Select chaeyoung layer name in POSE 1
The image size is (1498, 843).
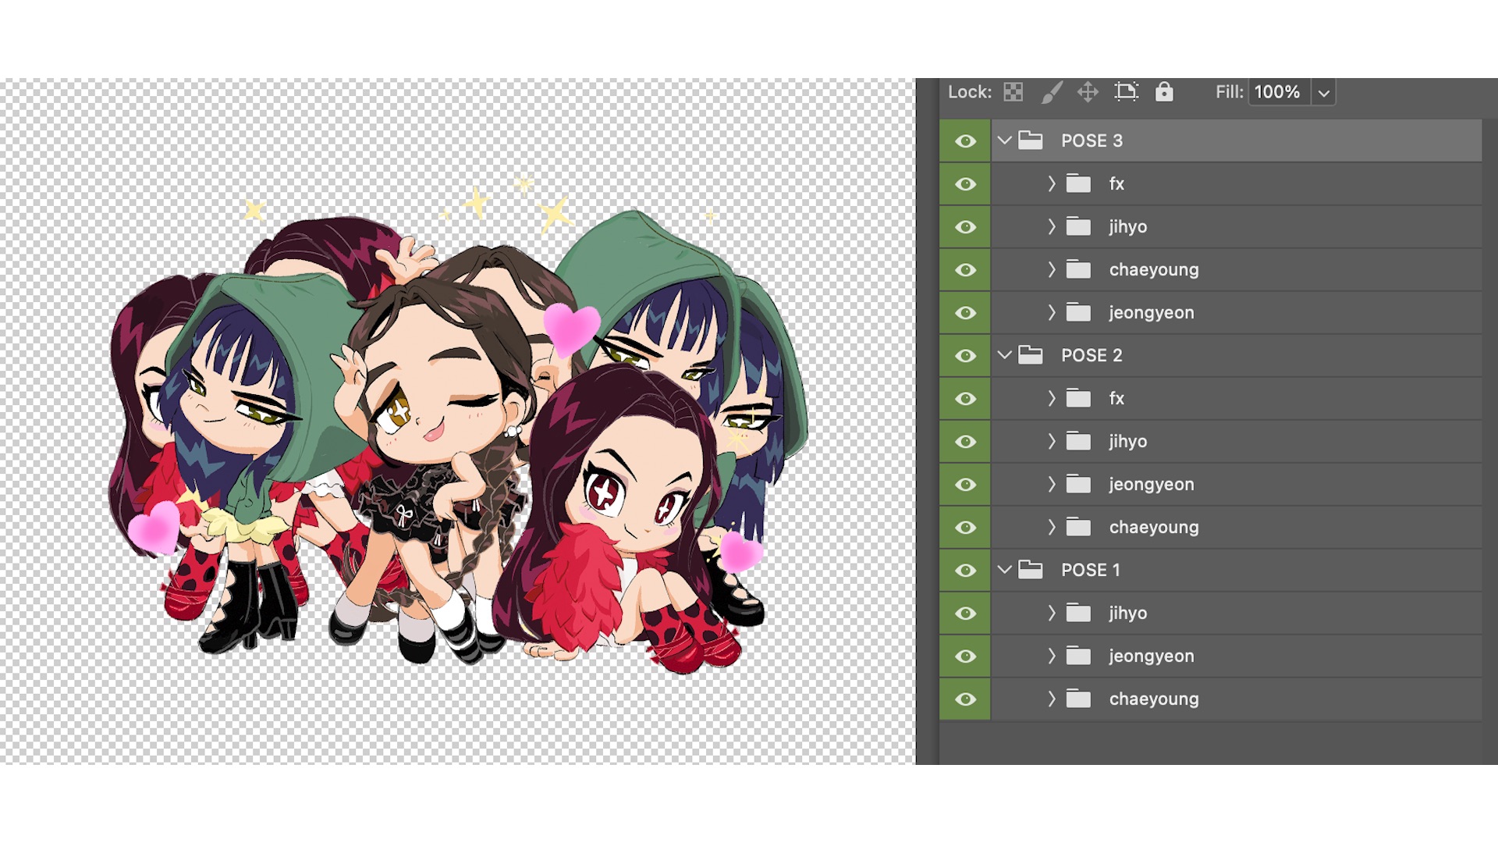click(x=1154, y=699)
